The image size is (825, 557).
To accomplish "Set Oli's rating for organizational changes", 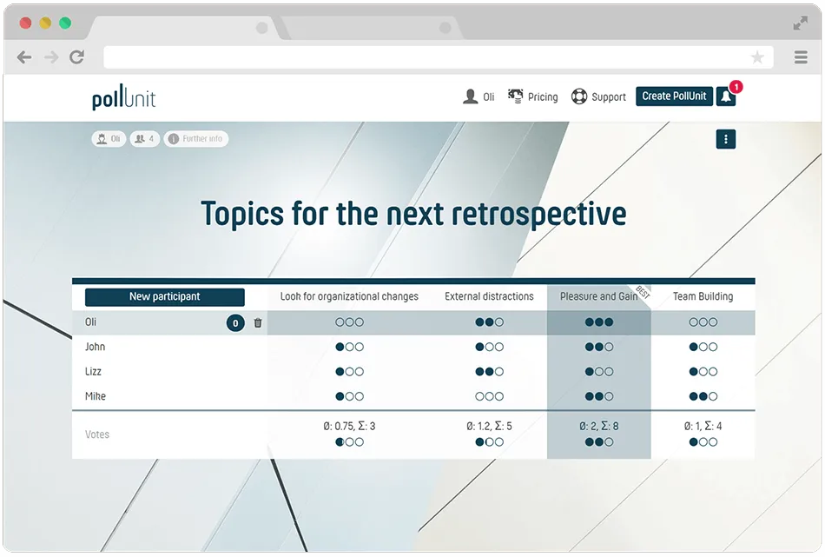I will 349,322.
